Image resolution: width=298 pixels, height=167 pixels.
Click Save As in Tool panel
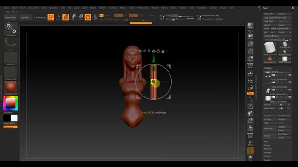coord(284,14)
